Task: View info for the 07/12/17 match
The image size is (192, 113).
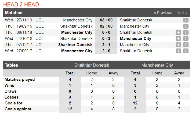Action: pyautogui.click(x=186, y=45)
